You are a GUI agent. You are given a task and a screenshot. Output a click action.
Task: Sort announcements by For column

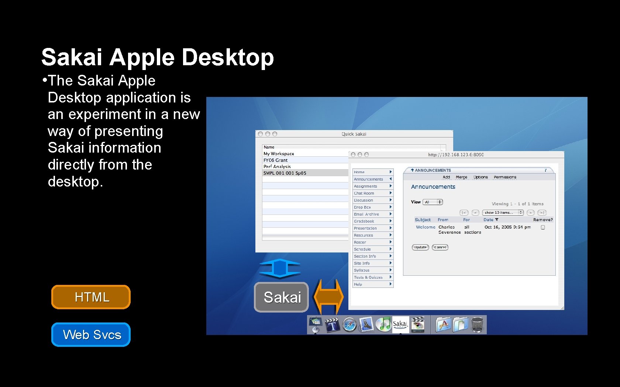466,220
